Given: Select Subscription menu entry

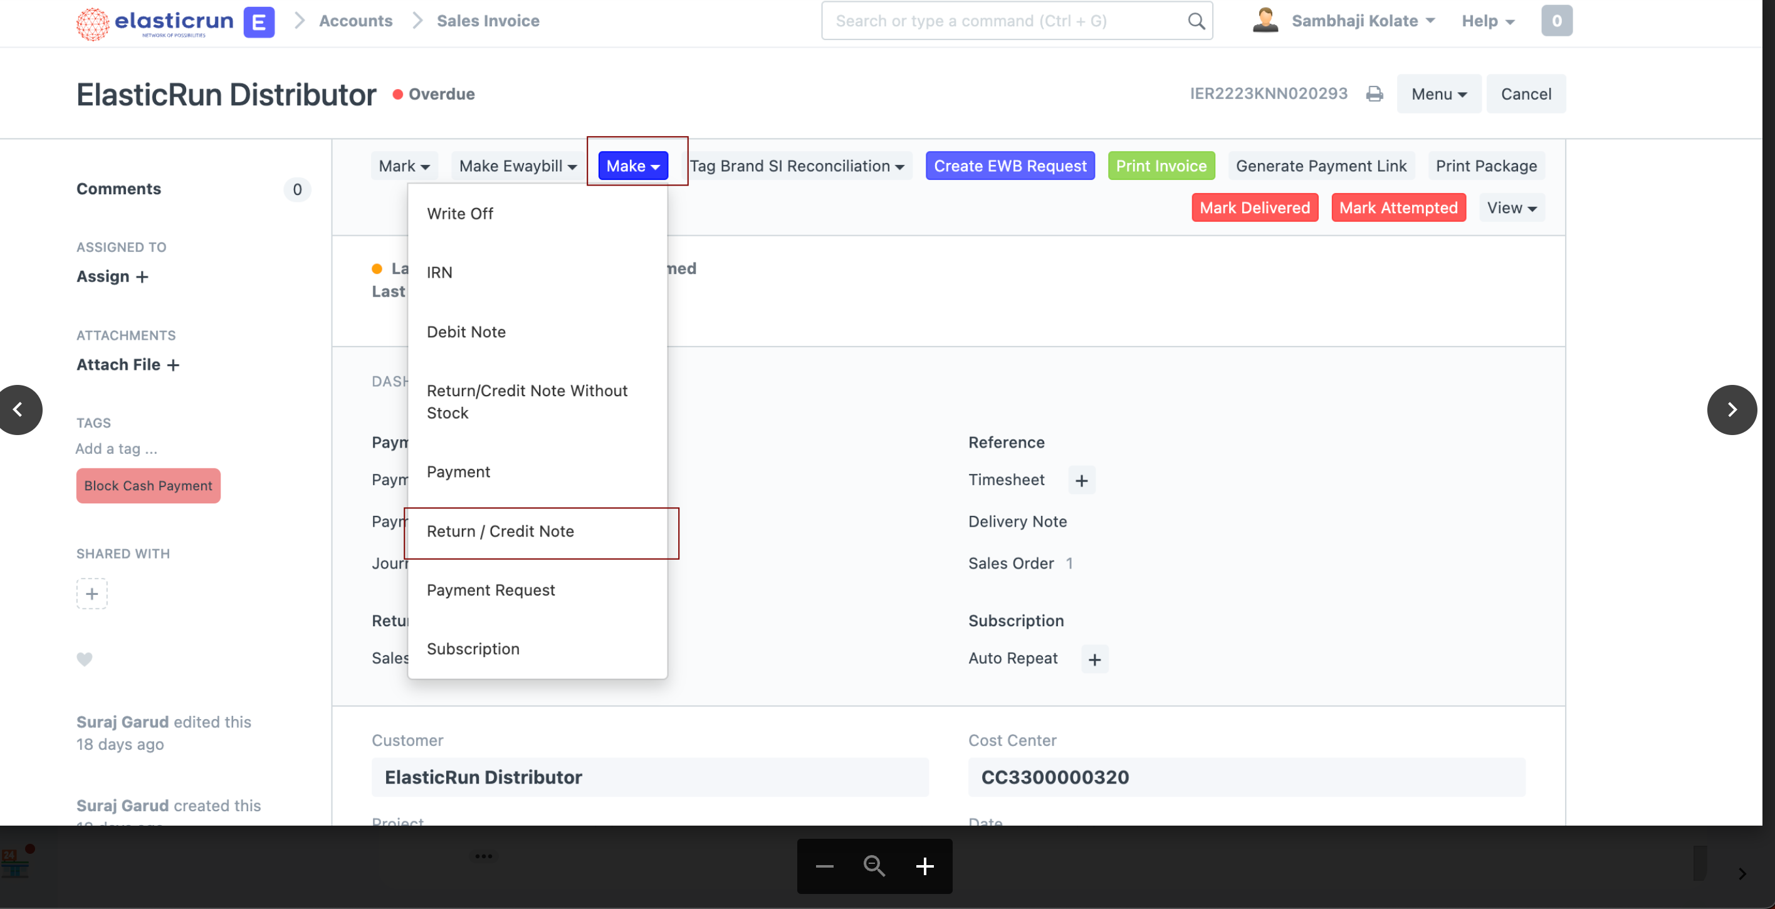Looking at the screenshot, I should [x=537, y=649].
